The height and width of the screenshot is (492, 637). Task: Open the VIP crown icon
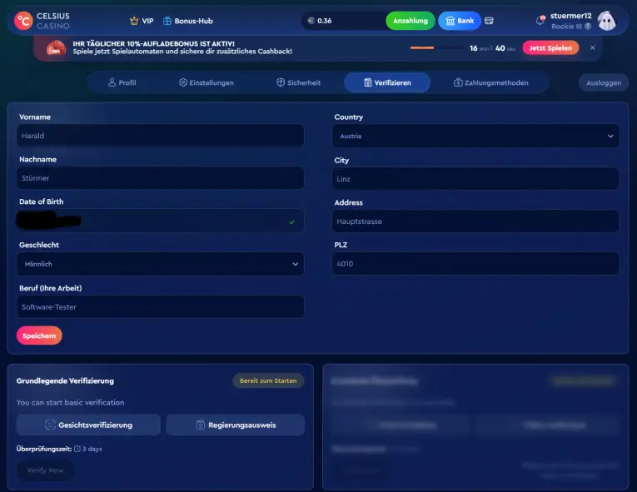click(x=134, y=21)
